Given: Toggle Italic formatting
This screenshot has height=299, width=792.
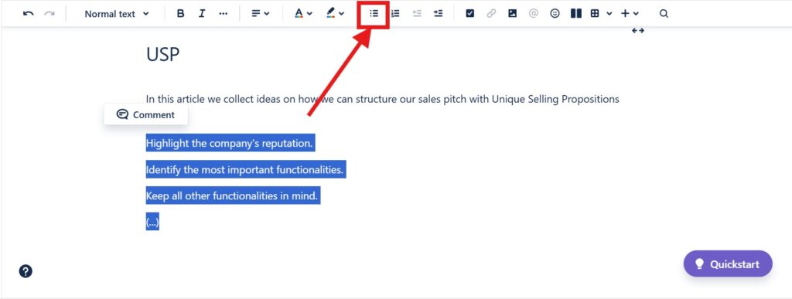Looking at the screenshot, I should [202, 14].
